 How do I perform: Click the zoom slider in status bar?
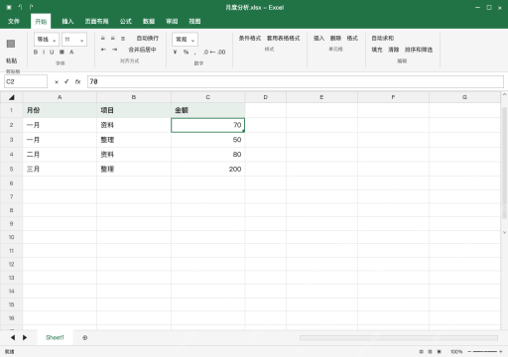(x=485, y=352)
